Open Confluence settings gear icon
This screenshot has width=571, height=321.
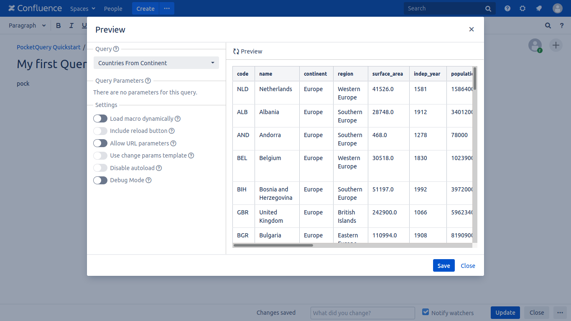click(523, 8)
